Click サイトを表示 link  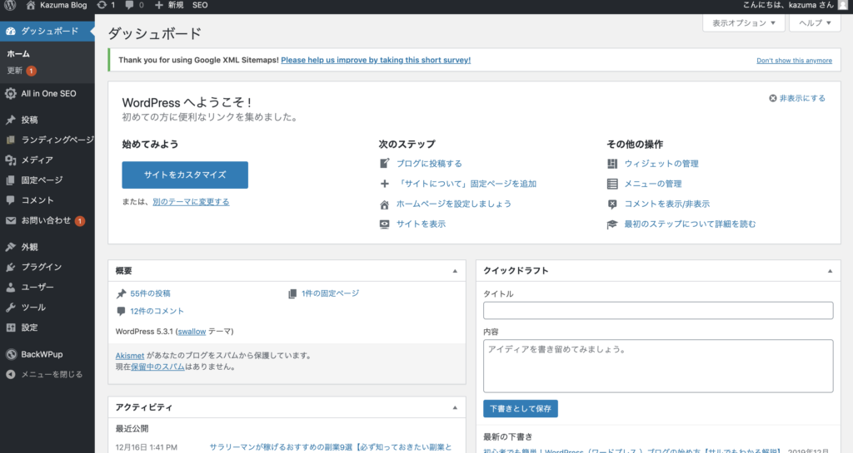click(421, 224)
